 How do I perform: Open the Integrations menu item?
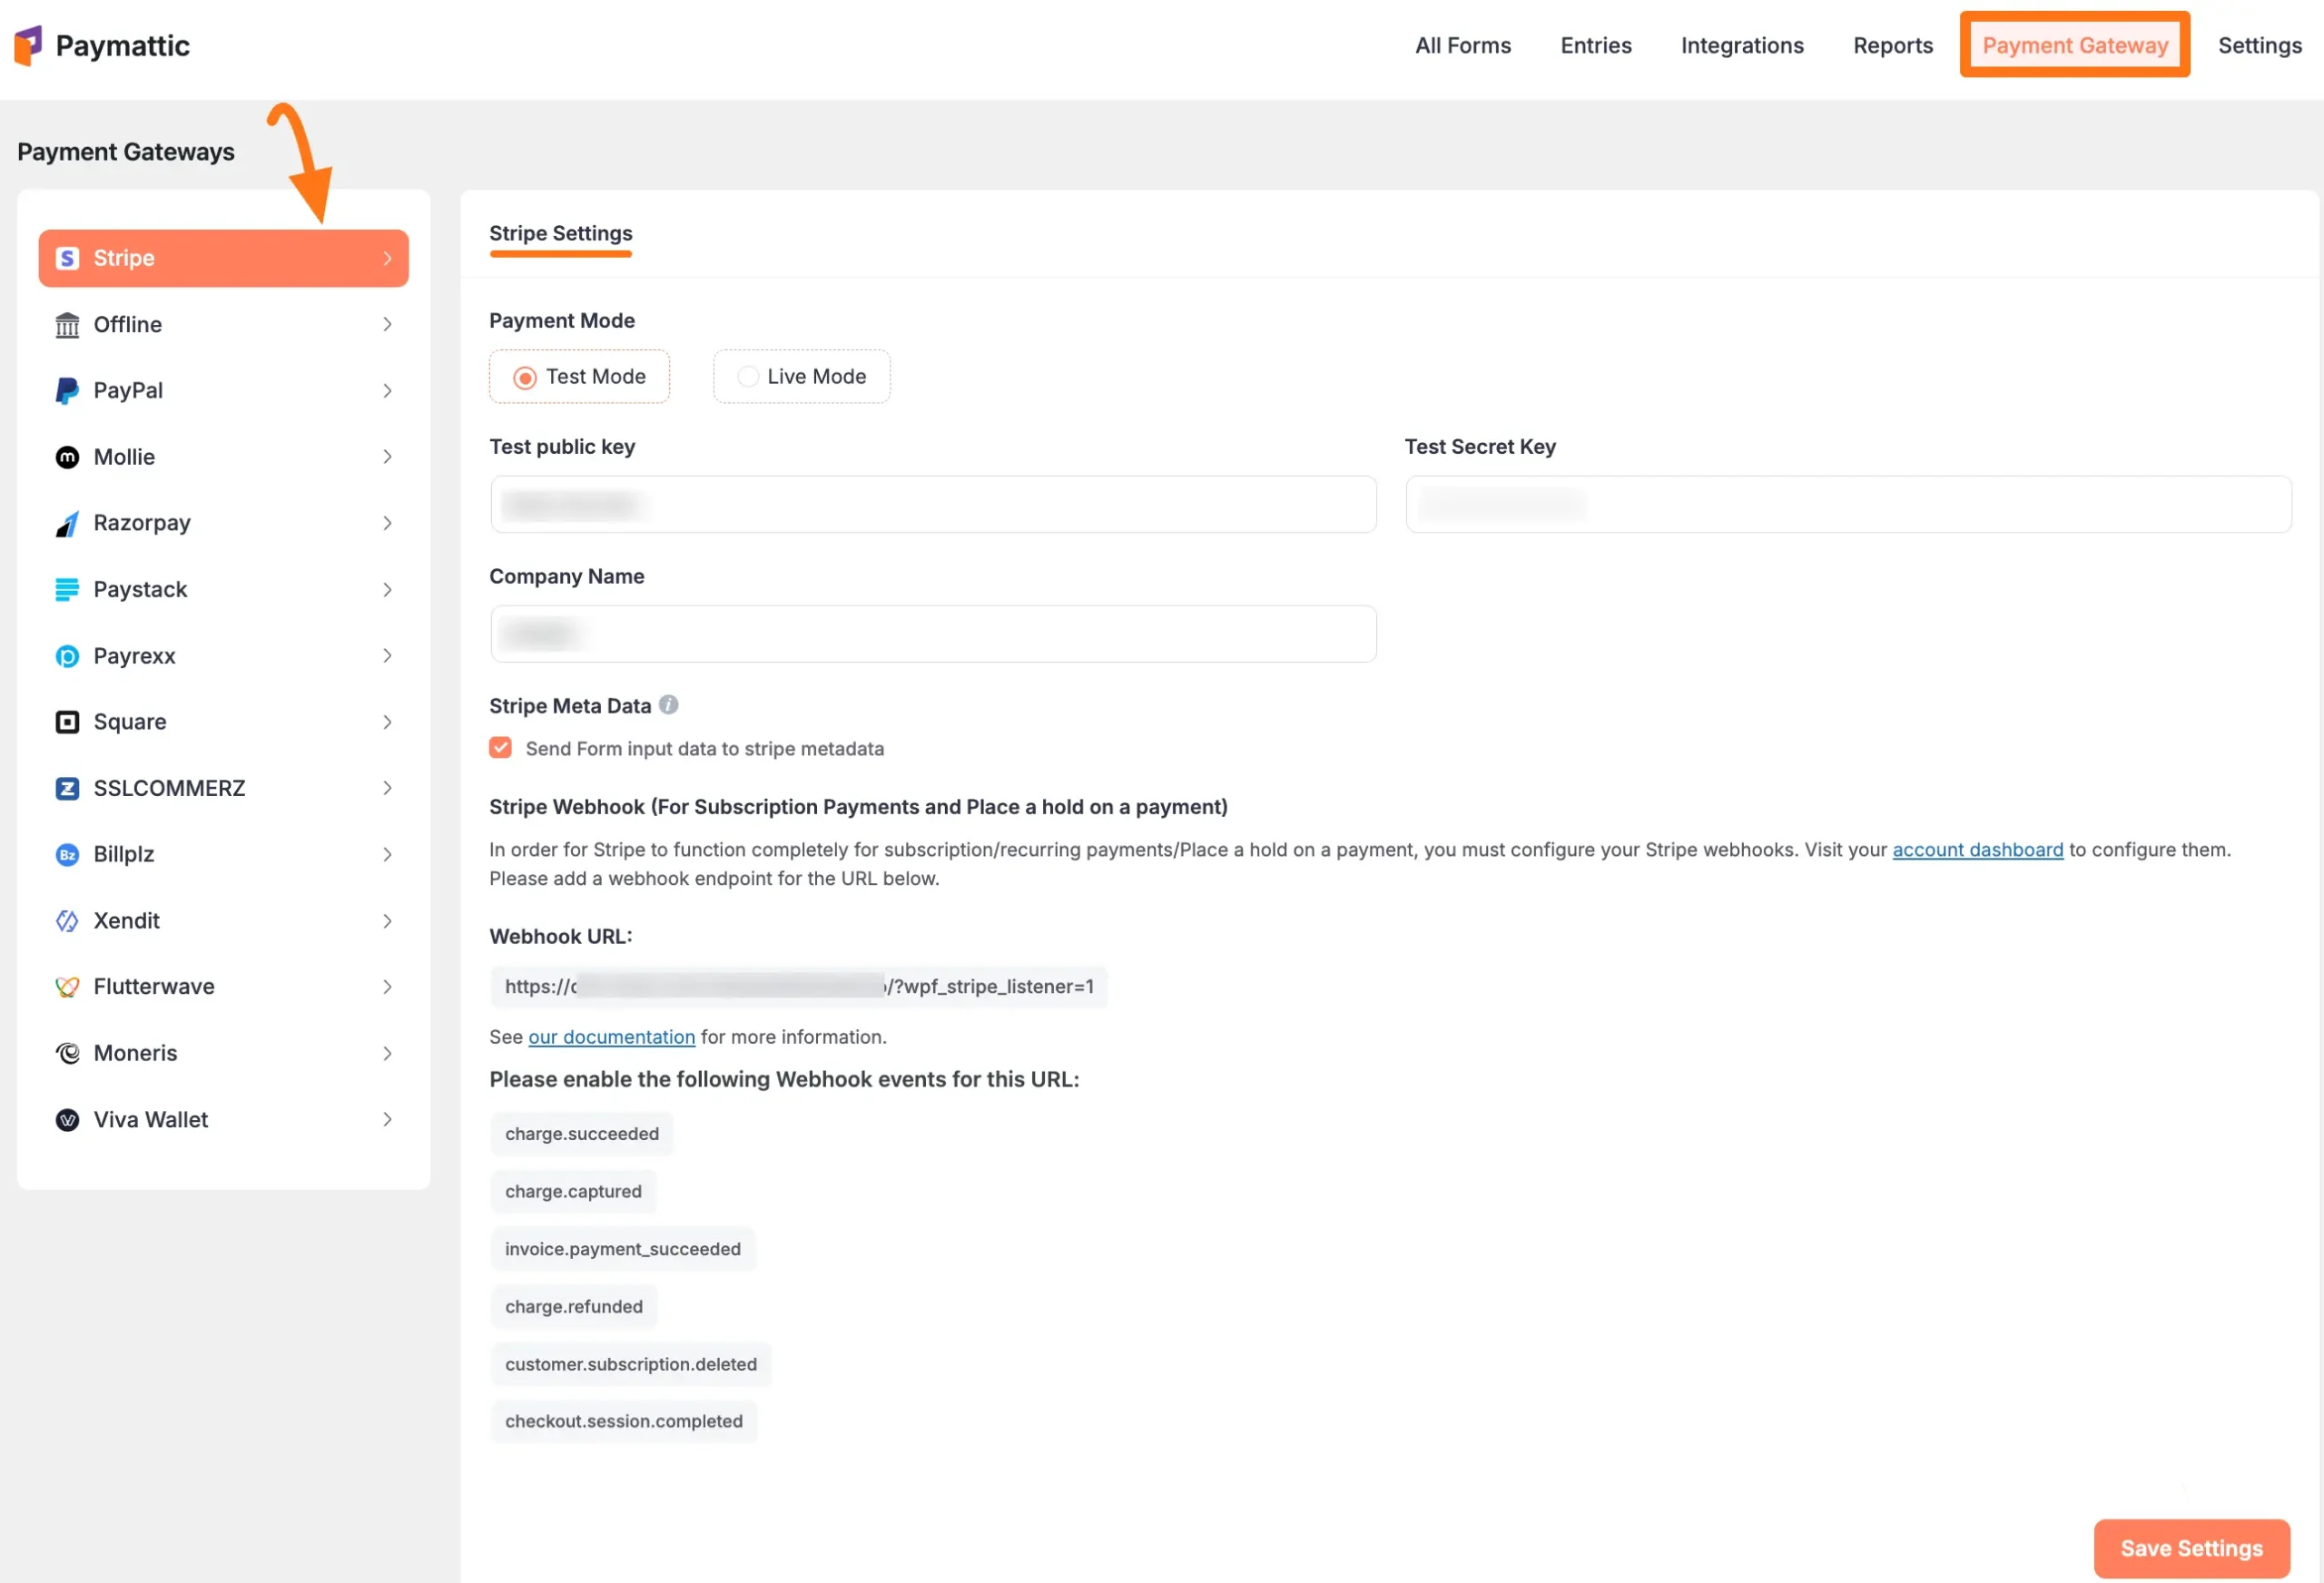point(1742,45)
